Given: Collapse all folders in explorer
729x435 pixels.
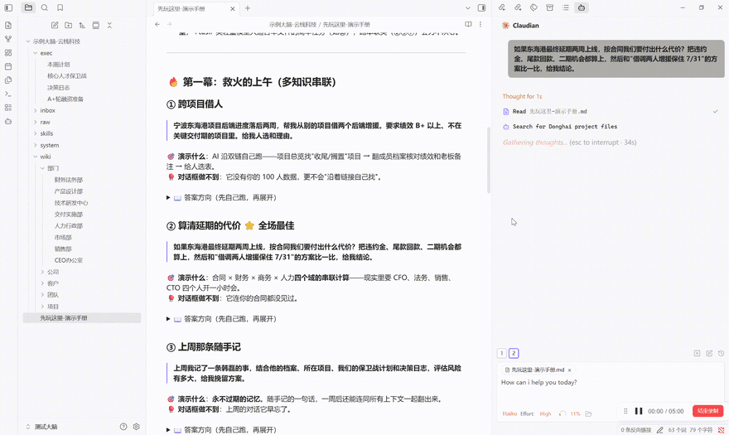Looking at the screenshot, I should (x=109, y=25).
